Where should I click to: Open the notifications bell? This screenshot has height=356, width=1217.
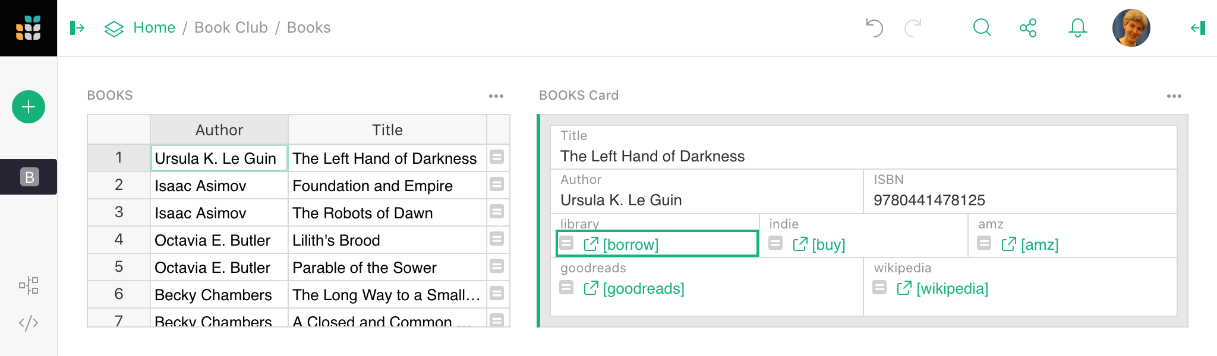1077,28
